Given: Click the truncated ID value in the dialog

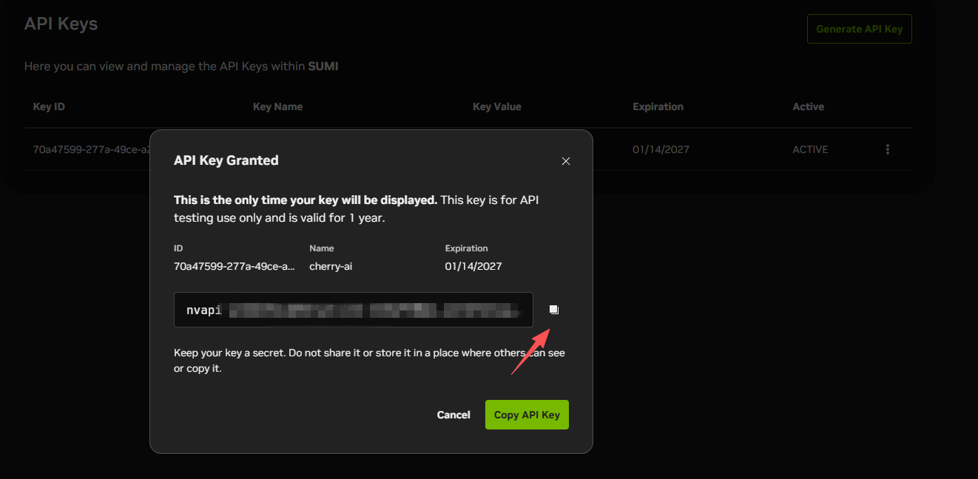Looking at the screenshot, I should click(x=234, y=266).
